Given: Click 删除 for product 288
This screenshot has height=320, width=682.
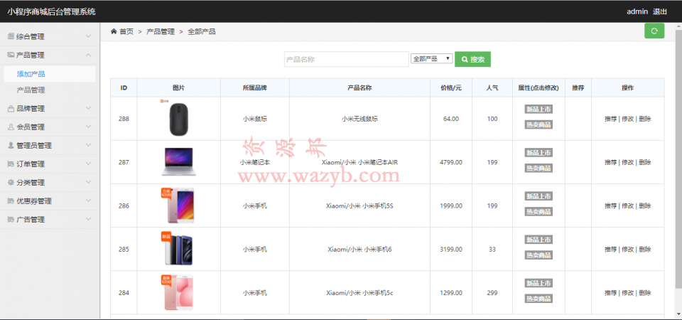Looking at the screenshot, I should (645, 119).
